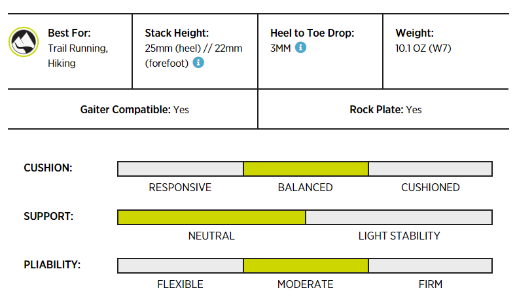Click the Trail Running, Hiking text
Image resolution: width=515 pixels, height=305 pixels.
pyautogui.click(x=77, y=56)
